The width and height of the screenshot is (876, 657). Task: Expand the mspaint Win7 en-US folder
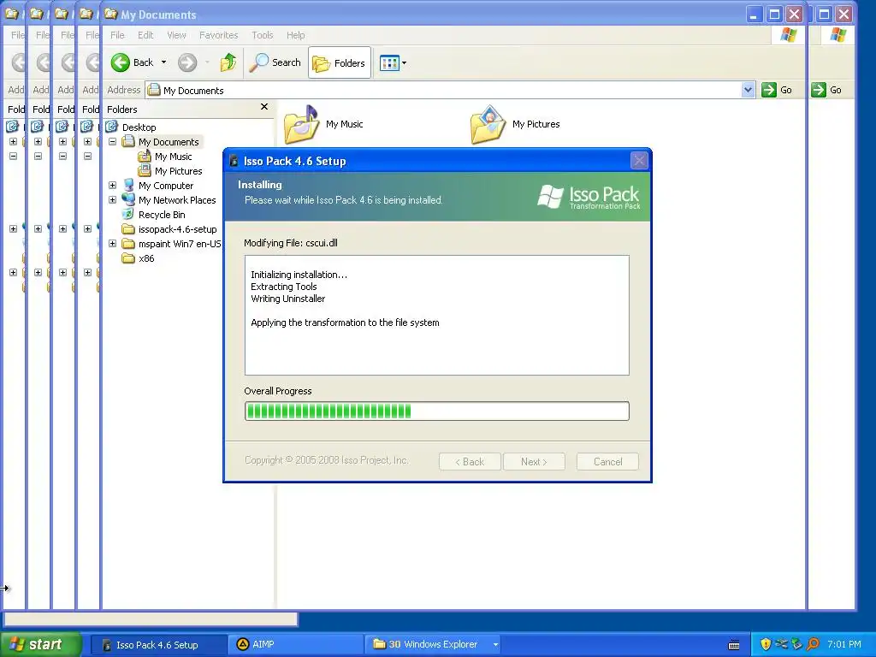pyautogui.click(x=112, y=244)
